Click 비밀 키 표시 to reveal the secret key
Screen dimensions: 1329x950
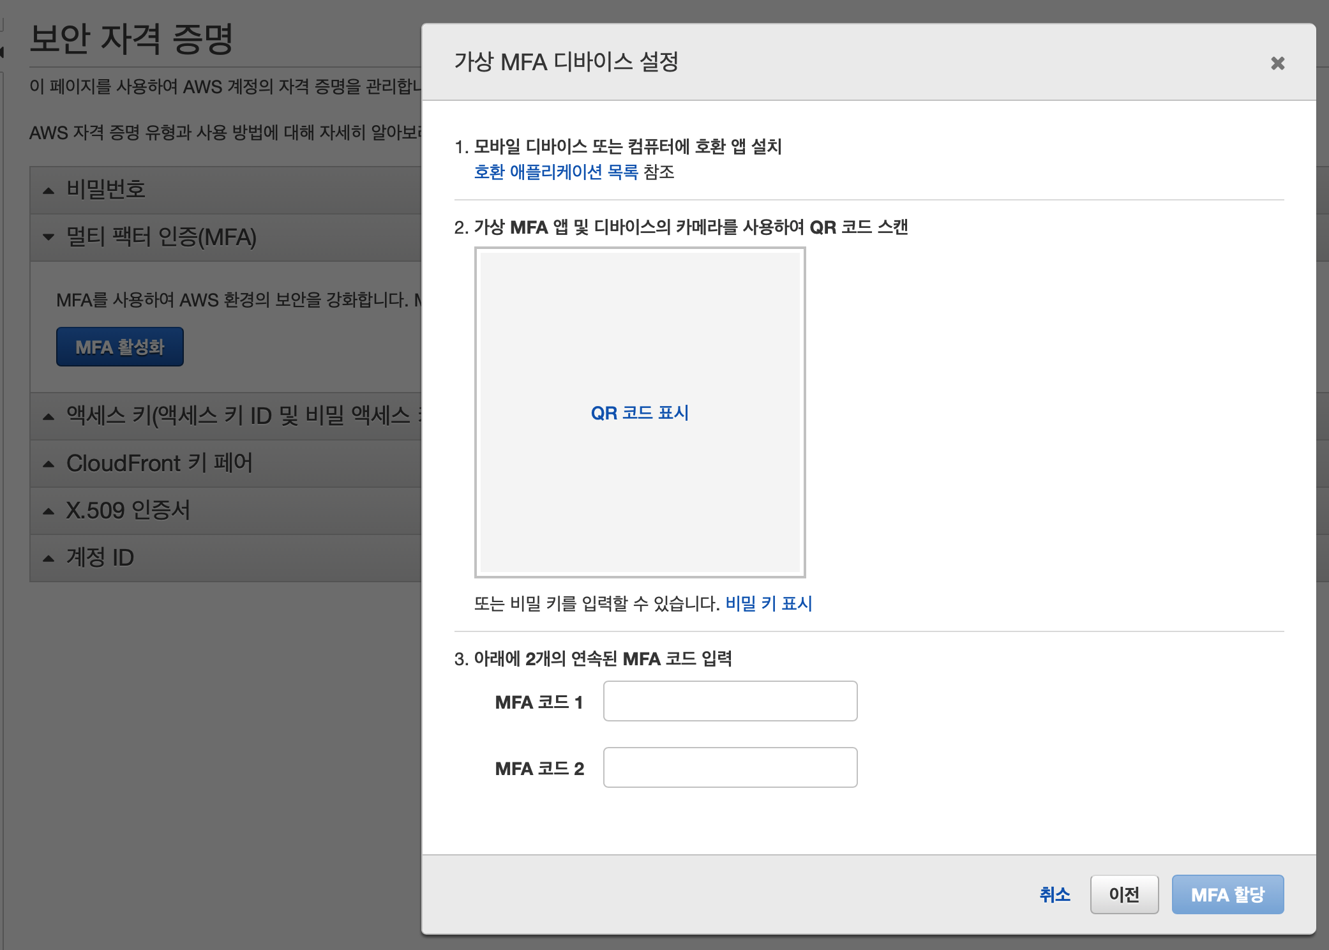click(769, 603)
